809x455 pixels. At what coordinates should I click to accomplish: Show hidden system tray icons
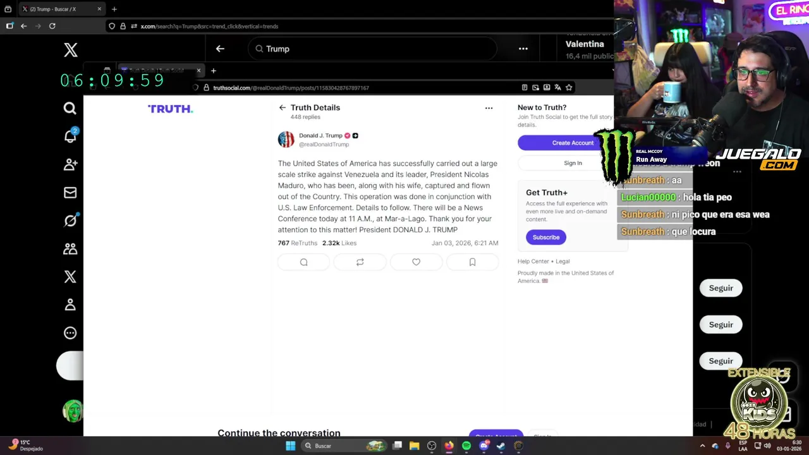point(702,446)
